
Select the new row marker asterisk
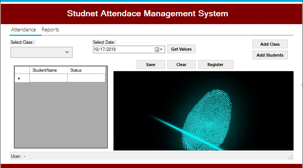(x=19, y=79)
